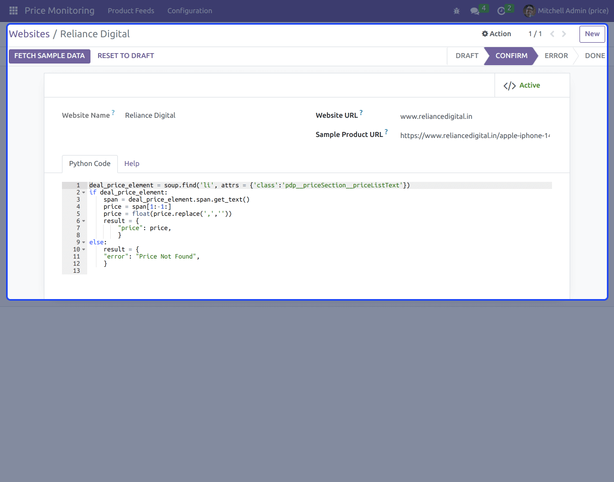614x482 pixels.
Task: Click code line 1 with soup.find
Action: tap(249, 186)
